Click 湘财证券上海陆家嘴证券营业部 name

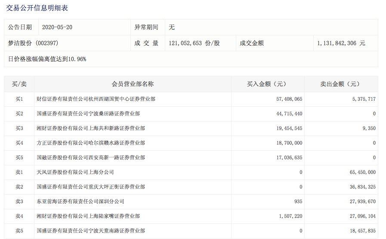(88, 216)
